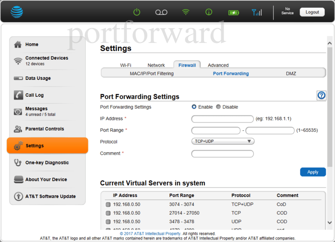Open the MAC/IP/Port Filtering sub-tab
Viewport: 335px width, 242px height.
pos(152,74)
